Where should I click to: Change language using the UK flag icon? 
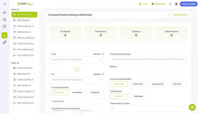tap(176, 4)
